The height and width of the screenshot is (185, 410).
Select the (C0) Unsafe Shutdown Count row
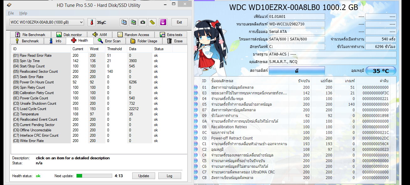(99, 103)
